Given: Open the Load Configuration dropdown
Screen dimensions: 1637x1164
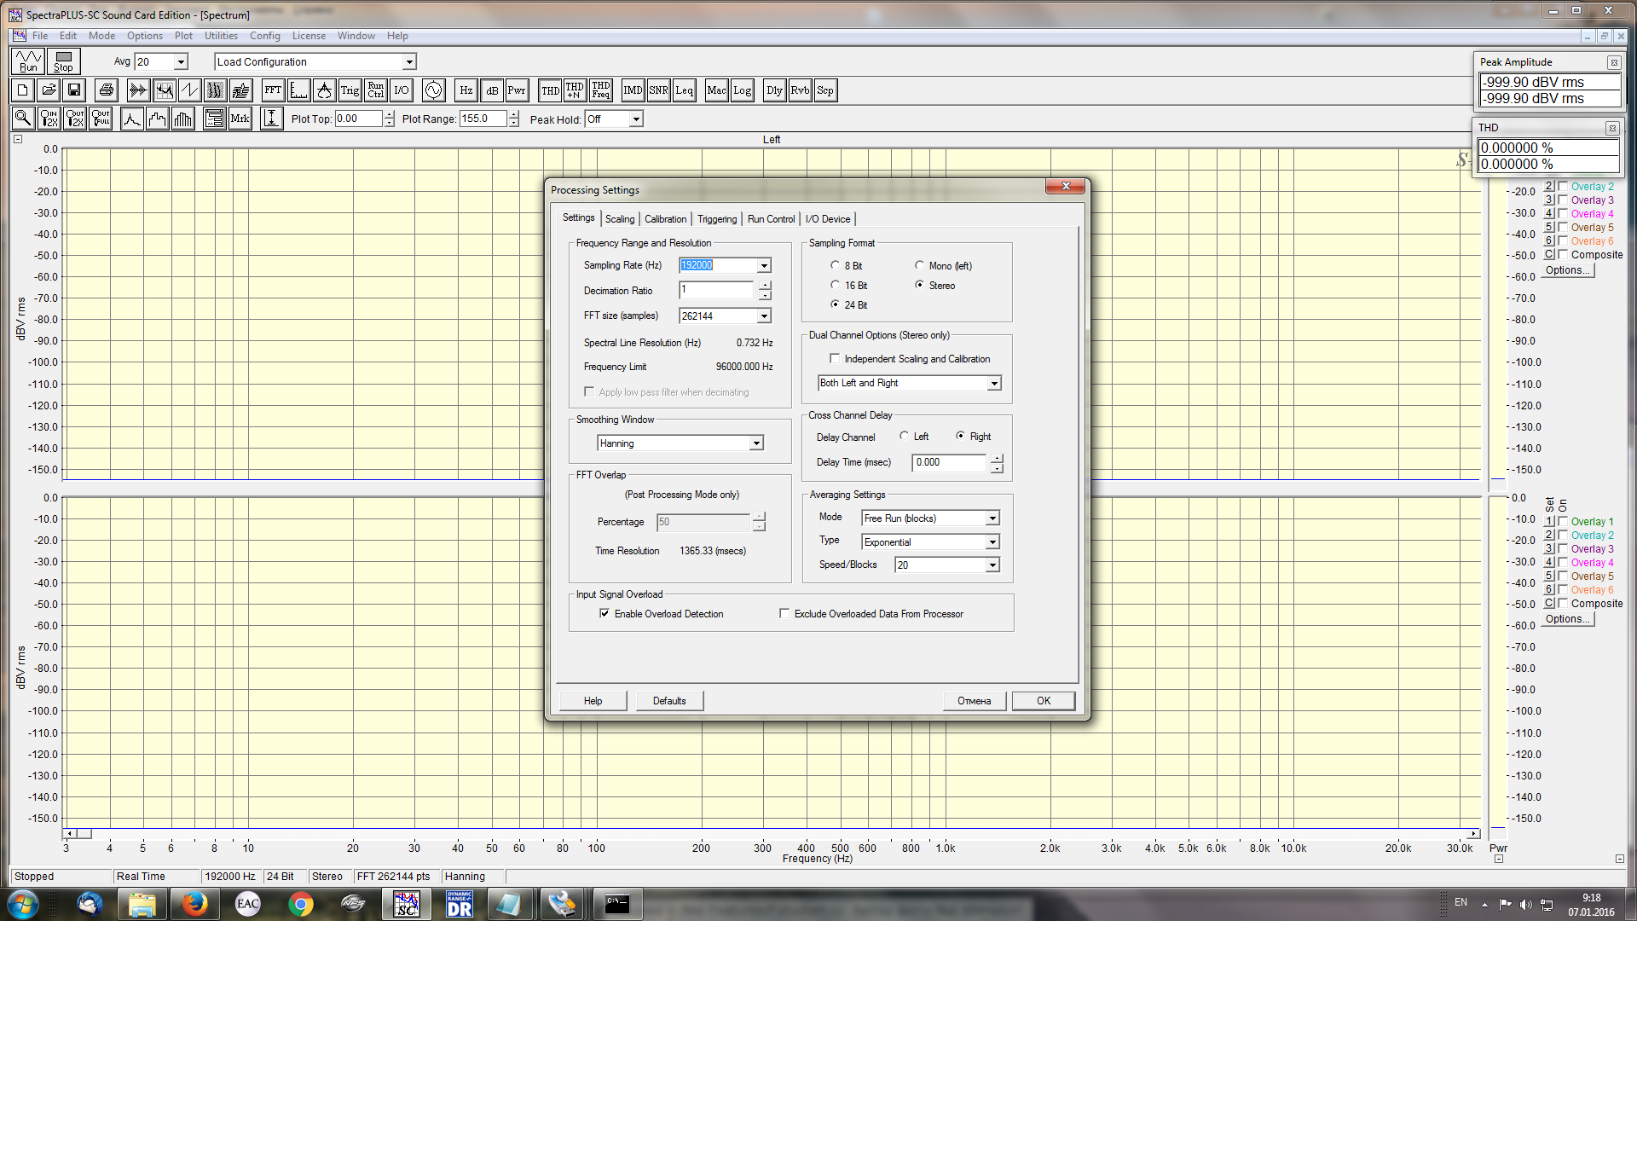Looking at the screenshot, I should [409, 62].
